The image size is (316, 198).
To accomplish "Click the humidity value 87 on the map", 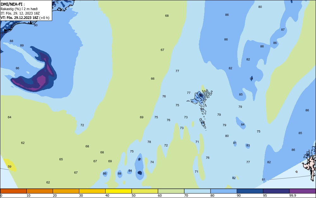I will (283, 30).
